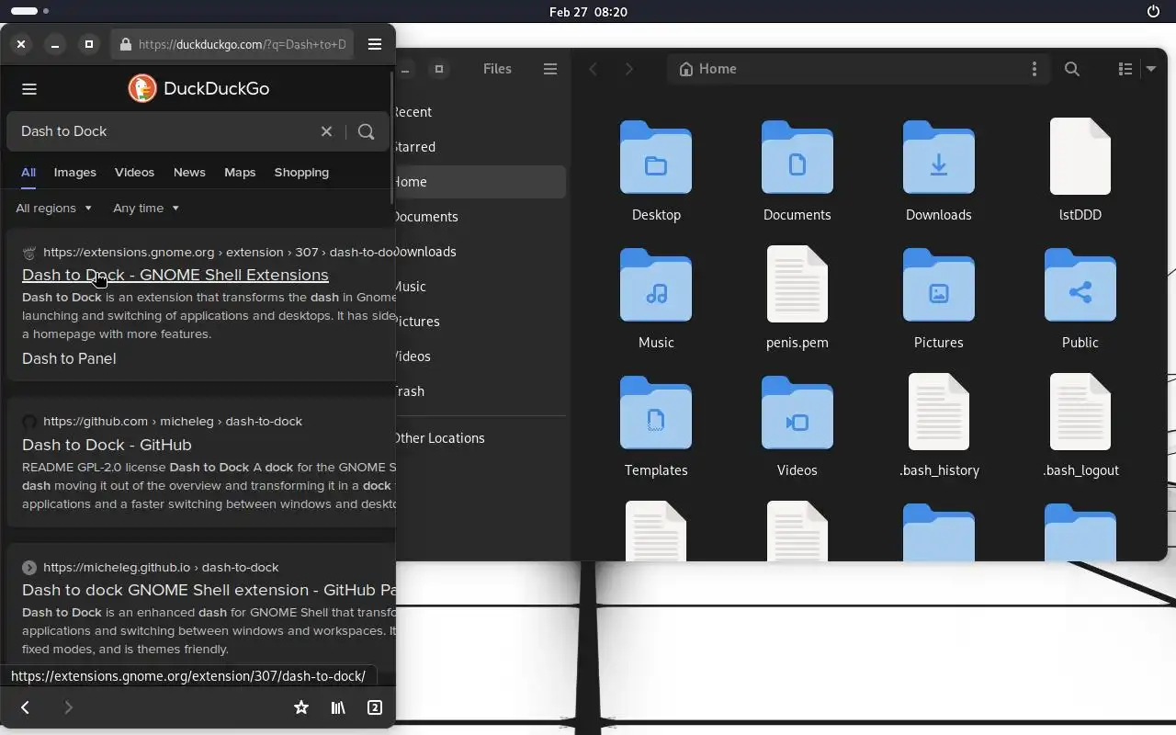Open the Dash to Dock GitHub result

[107, 445]
